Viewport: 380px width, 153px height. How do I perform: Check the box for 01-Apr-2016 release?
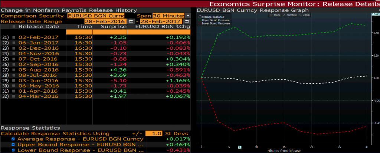point(14,91)
